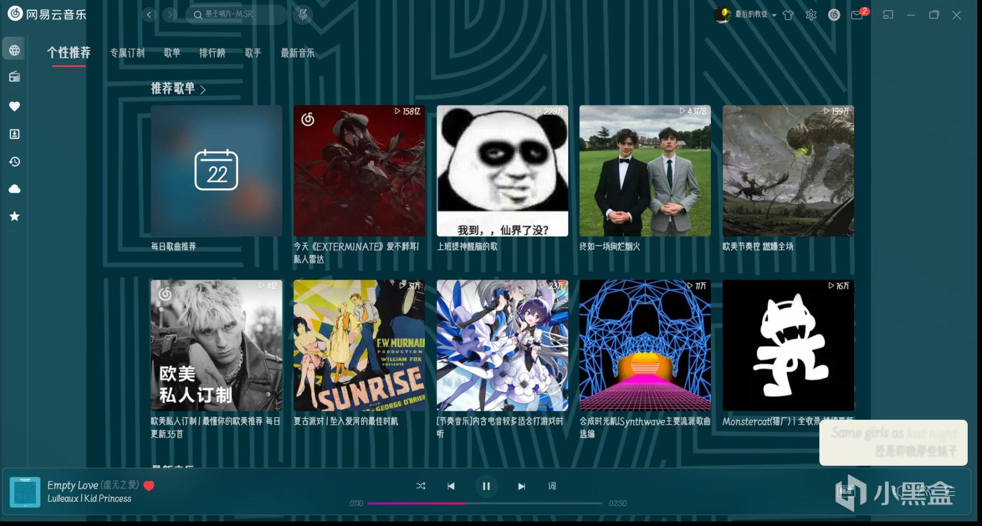Open the Monstercat cat logo playlist cover
Image resolution: width=982 pixels, height=526 pixels.
[788, 346]
